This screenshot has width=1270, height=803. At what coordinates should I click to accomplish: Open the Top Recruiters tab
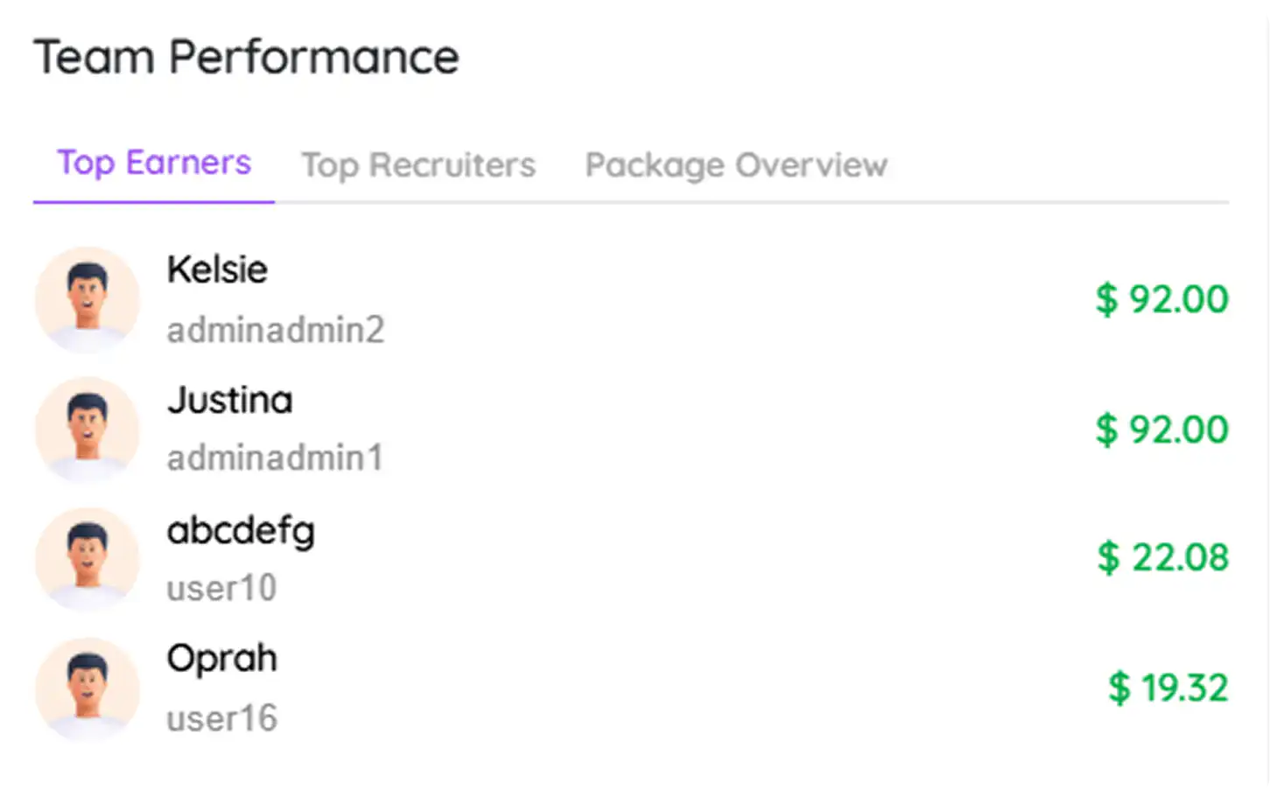(418, 164)
